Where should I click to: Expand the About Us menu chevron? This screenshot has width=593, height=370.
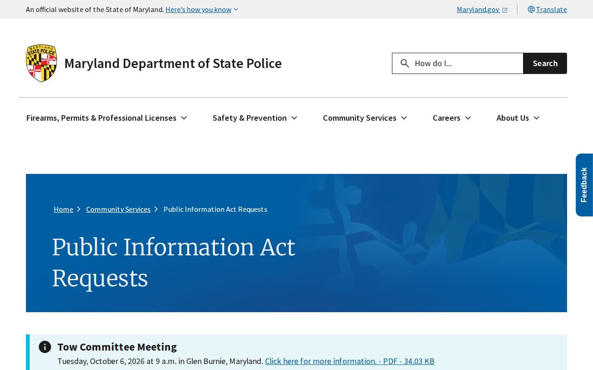point(536,118)
